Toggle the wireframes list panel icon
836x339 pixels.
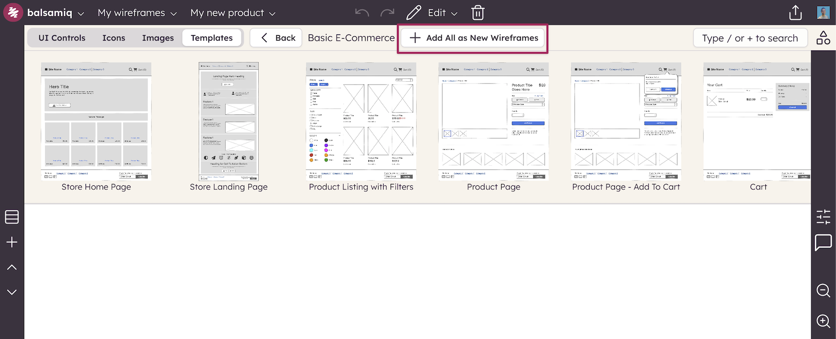point(12,217)
